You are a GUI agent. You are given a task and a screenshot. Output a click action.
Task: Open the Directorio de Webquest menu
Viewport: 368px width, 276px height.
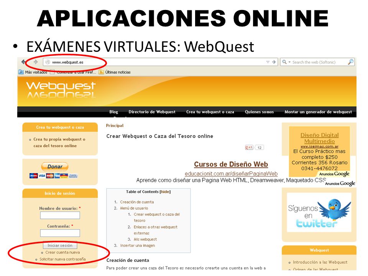152,112
